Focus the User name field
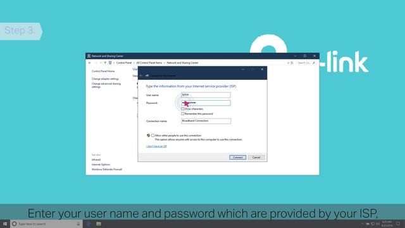 coord(206,95)
